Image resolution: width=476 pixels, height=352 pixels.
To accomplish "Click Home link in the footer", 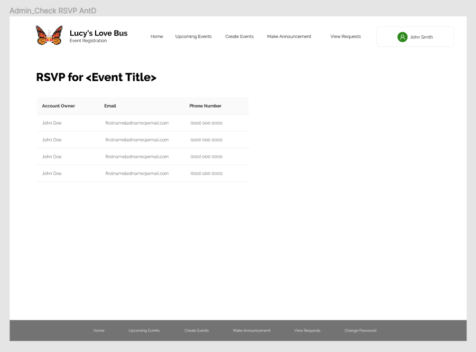I will (x=99, y=330).
